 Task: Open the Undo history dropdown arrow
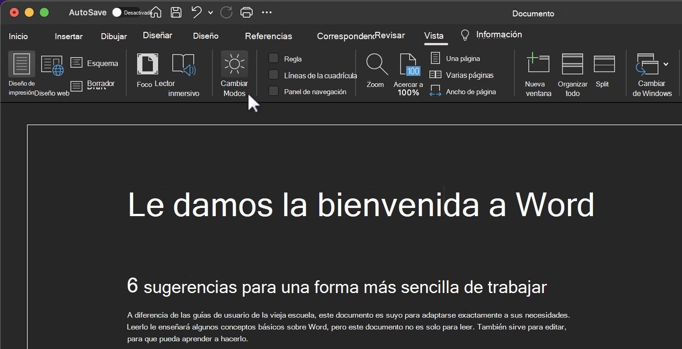210,13
